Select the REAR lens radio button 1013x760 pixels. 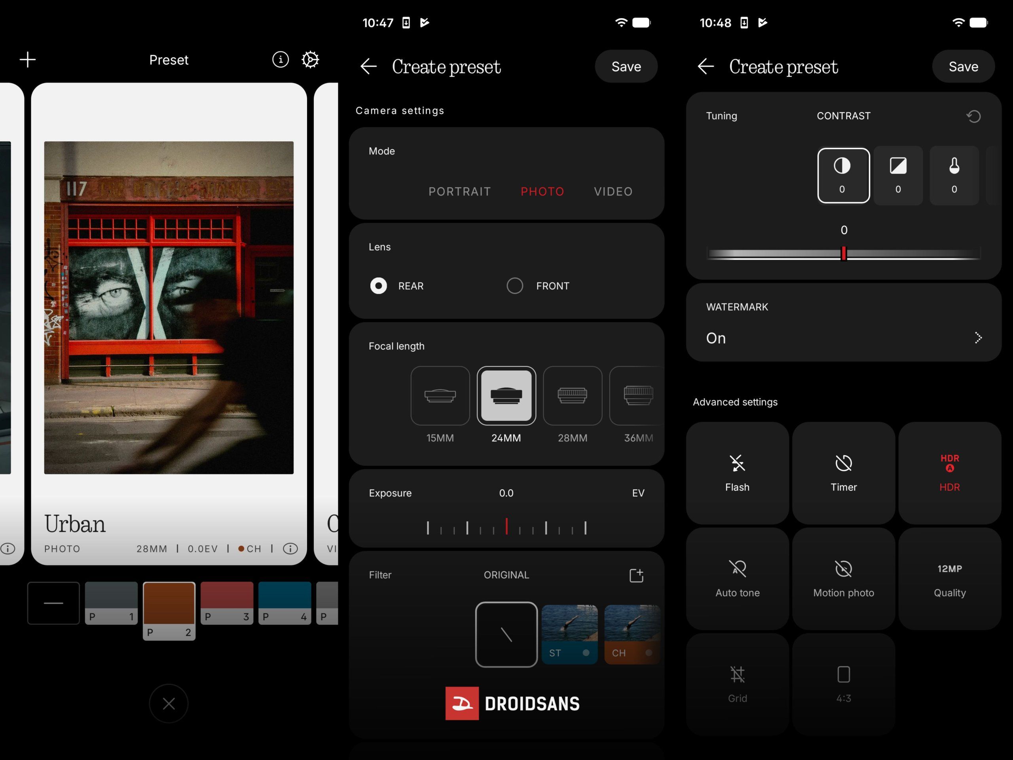click(378, 286)
